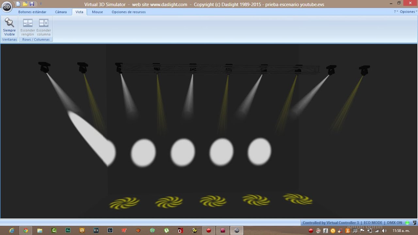Switch to the Cámara tab

(61, 12)
